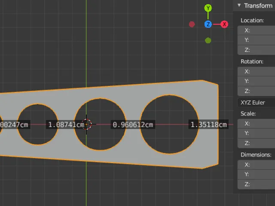The height and width of the screenshot is (206, 275).
Task: Click the 3D cursor at object origin
Action: click(x=86, y=124)
